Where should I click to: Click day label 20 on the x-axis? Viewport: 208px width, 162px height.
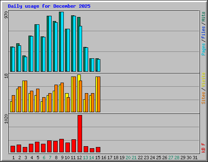[x=128, y=158]
